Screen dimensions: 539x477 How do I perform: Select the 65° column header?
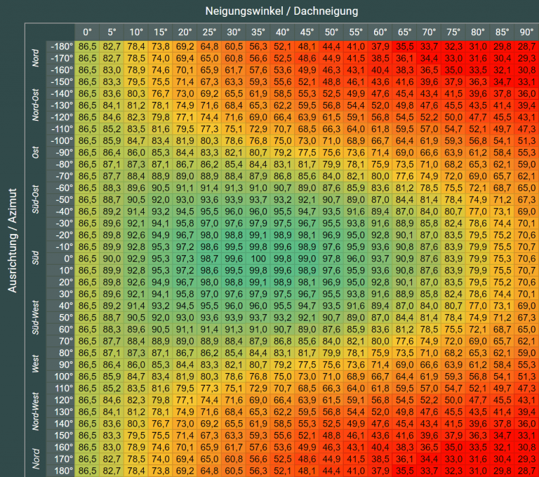coord(404,32)
